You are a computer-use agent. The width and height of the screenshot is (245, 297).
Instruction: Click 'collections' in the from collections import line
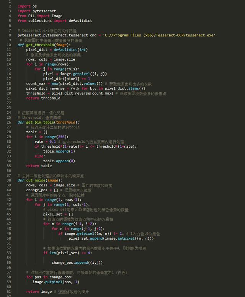coord(40,21)
